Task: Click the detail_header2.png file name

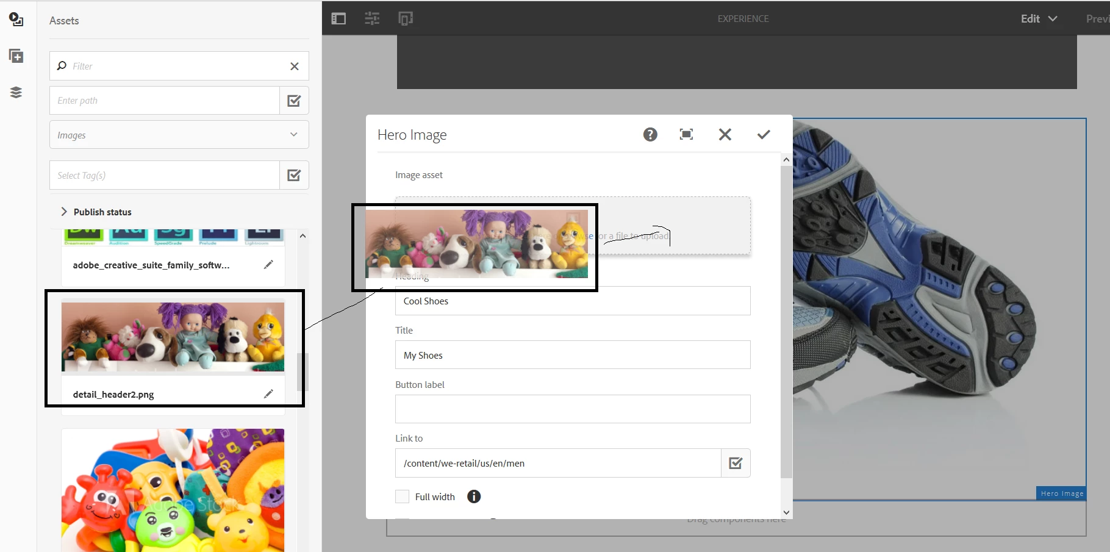Action: 113,395
